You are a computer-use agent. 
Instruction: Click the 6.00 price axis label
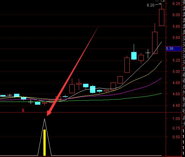[176, 15]
